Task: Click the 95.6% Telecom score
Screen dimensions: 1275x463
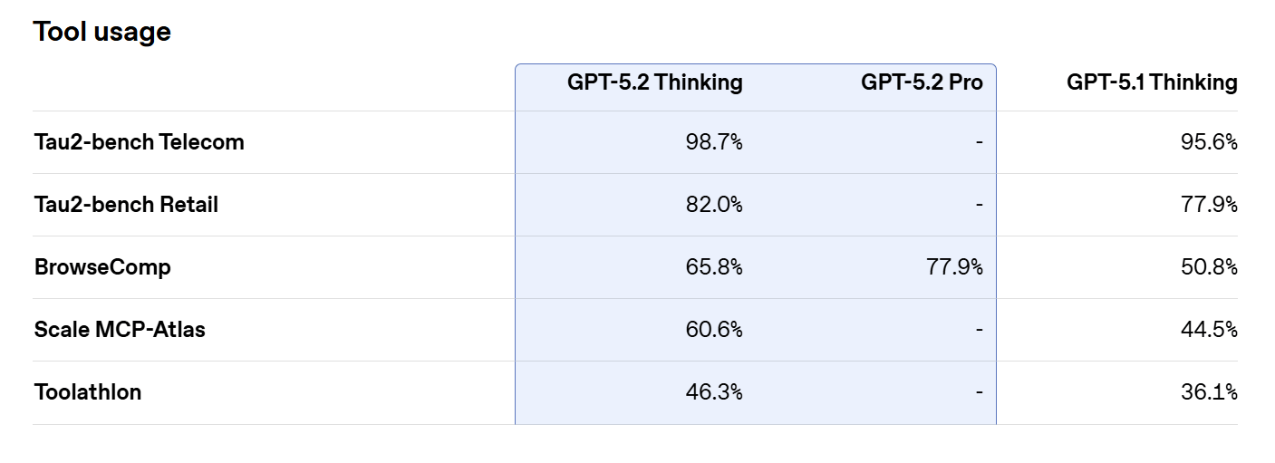Action: pos(1209,142)
